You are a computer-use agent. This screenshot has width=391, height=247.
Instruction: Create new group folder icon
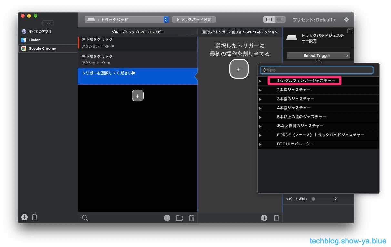(180, 218)
